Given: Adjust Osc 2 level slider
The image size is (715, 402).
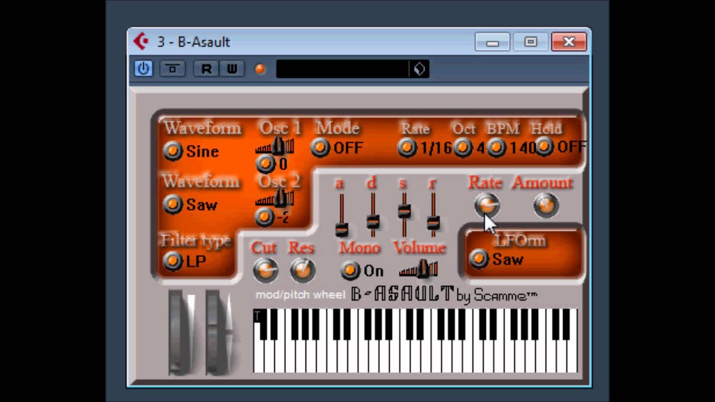Looking at the screenshot, I should (x=275, y=198).
